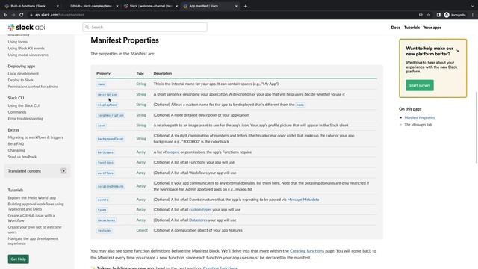Switch to the GitHub slack-samples tab
The image size is (478, 269).
pyautogui.click(x=91, y=6)
